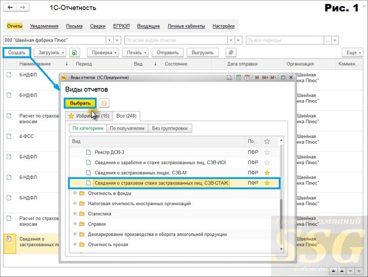Choose По категориям grouping
The height and width of the screenshot is (277, 368).
click(x=88, y=128)
